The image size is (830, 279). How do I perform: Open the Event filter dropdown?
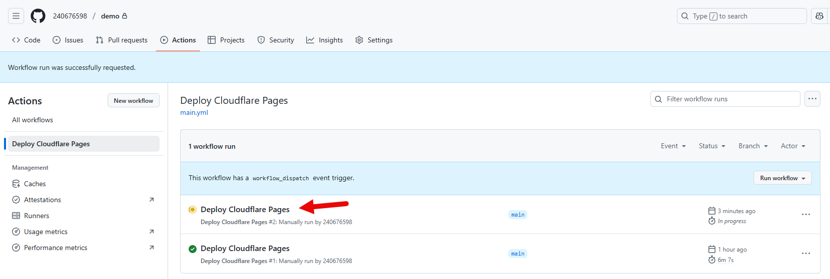point(673,146)
